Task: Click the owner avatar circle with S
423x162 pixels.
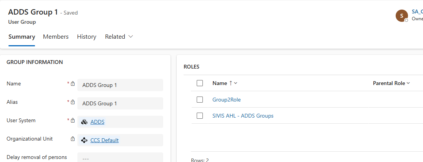Action: tap(402, 16)
